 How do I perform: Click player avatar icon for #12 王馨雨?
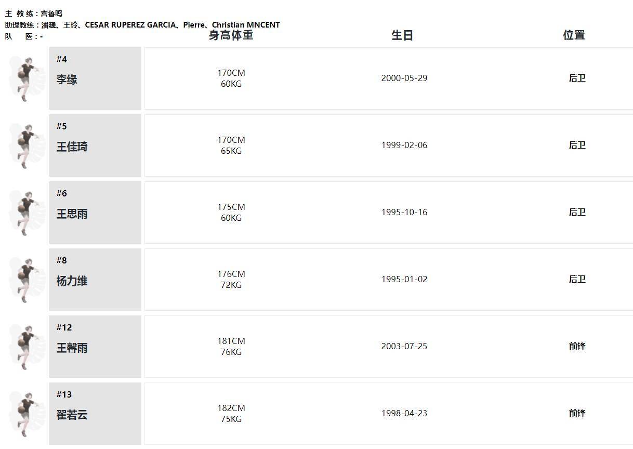coord(25,347)
